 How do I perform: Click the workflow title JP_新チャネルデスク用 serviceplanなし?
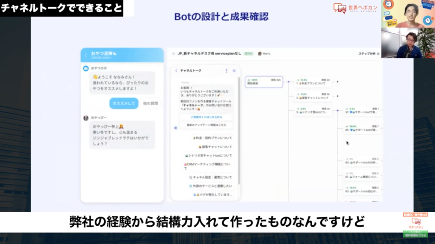(x=209, y=54)
